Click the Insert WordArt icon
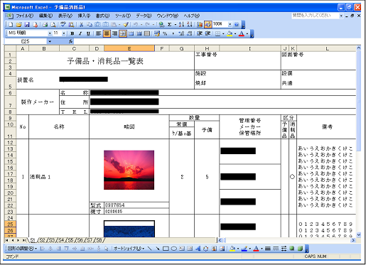Screen dimensions: 366x265 click(x=198, y=249)
